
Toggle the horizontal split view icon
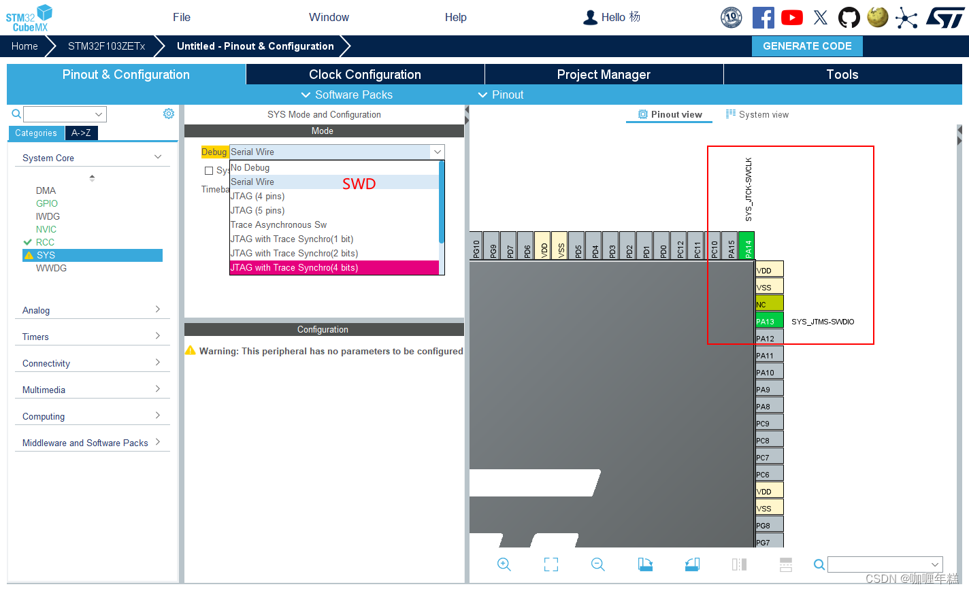(x=786, y=564)
